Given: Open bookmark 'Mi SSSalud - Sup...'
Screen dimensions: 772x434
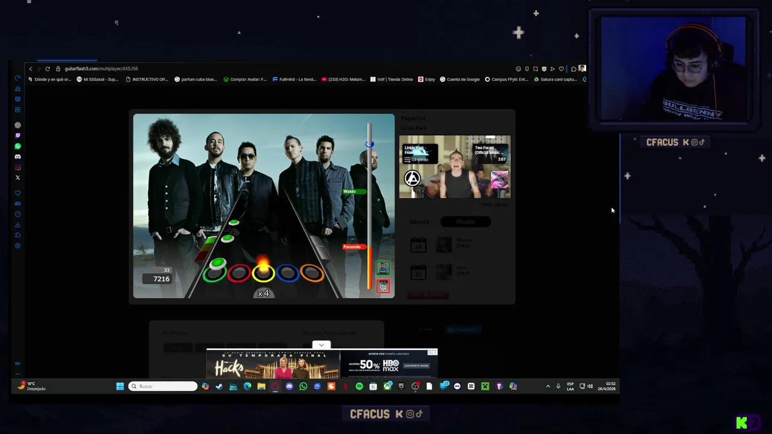Looking at the screenshot, I should coord(98,80).
